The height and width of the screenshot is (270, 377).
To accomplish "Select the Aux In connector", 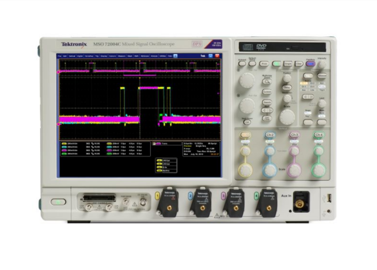I will [x=300, y=205].
